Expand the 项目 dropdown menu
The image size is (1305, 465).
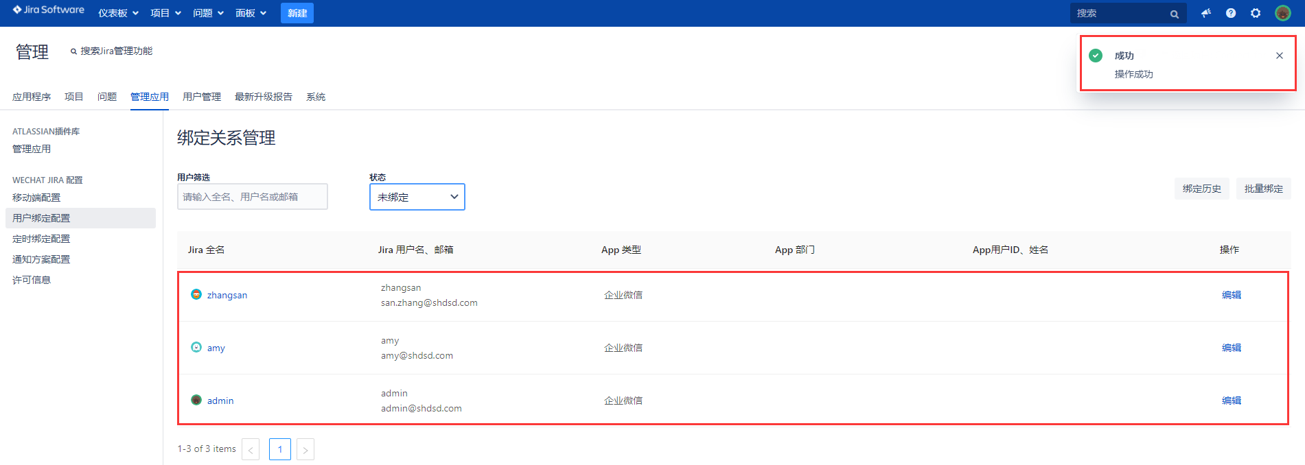tap(165, 13)
